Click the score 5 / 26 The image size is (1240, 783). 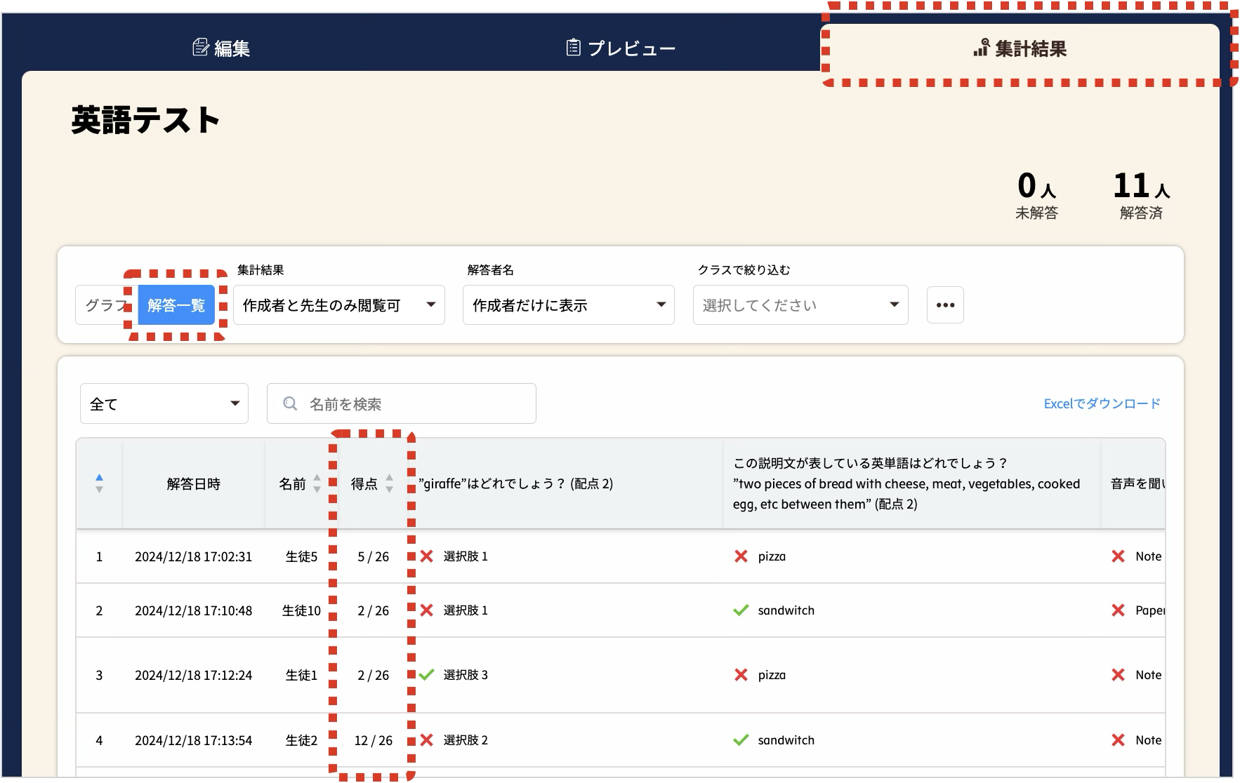(x=373, y=556)
